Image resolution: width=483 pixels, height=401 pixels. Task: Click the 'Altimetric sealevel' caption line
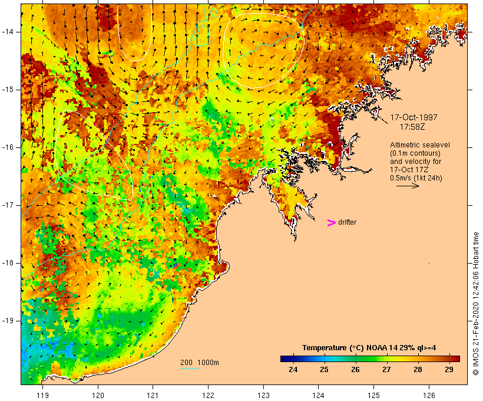[420, 145]
